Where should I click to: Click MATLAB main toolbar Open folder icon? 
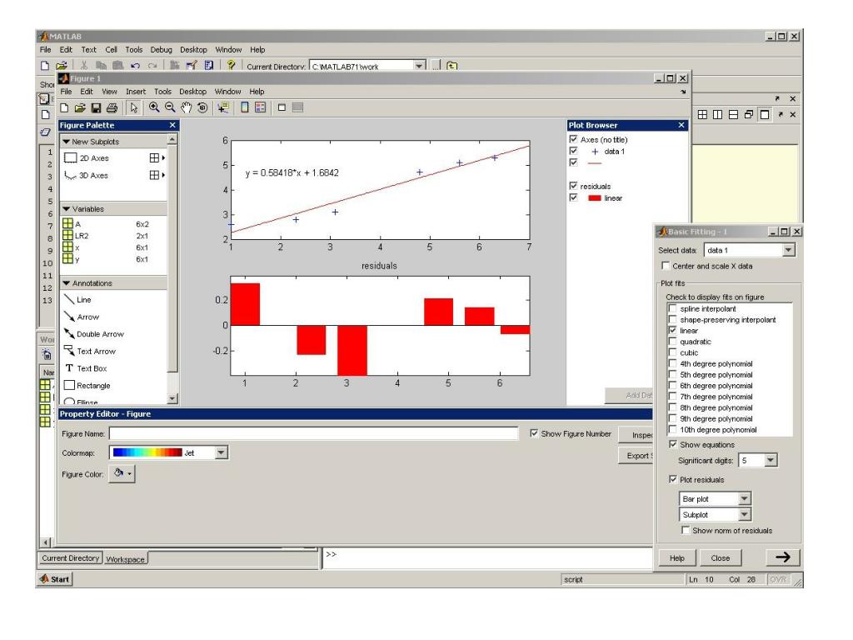point(62,66)
